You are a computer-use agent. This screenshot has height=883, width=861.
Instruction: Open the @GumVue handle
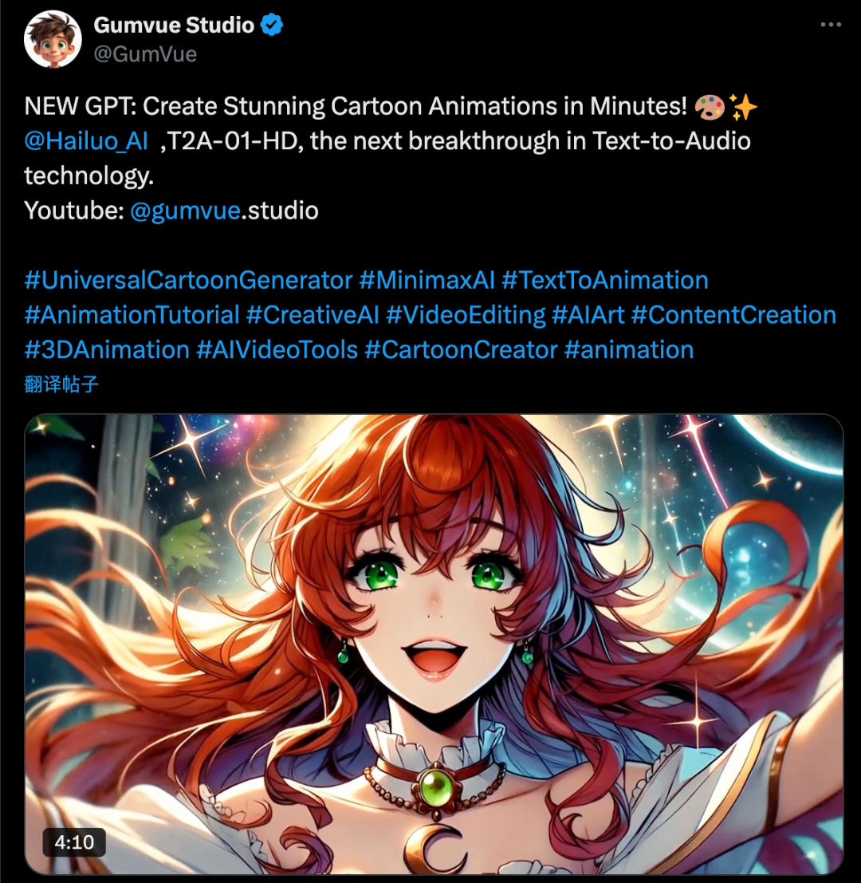pos(145,54)
